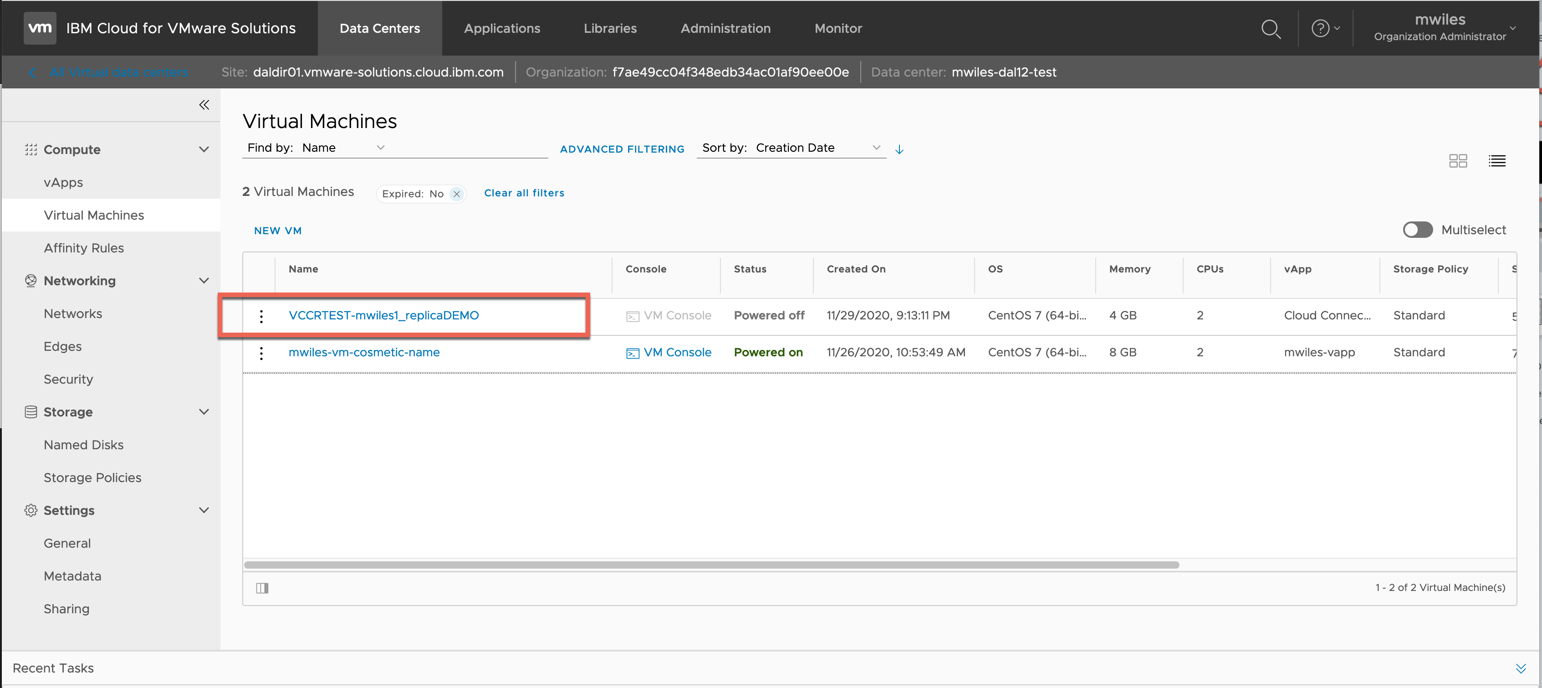Click the search magnifier icon
This screenshot has width=1542, height=688.
tap(1270, 29)
